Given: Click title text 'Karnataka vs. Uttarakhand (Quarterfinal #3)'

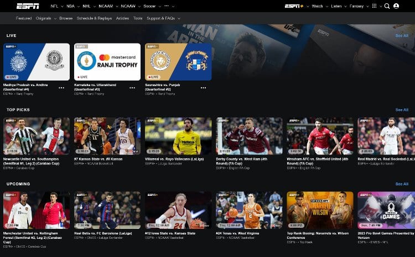Looking at the screenshot, I should (95, 87).
